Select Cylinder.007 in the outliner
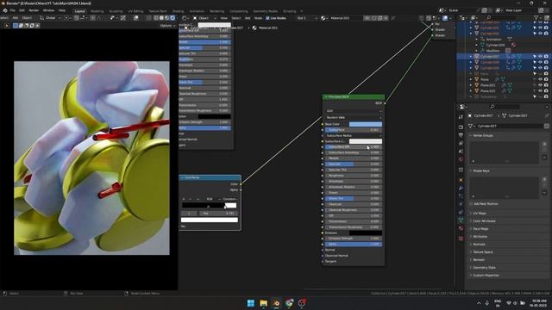The height and width of the screenshot is (310, 552). pos(490,56)
